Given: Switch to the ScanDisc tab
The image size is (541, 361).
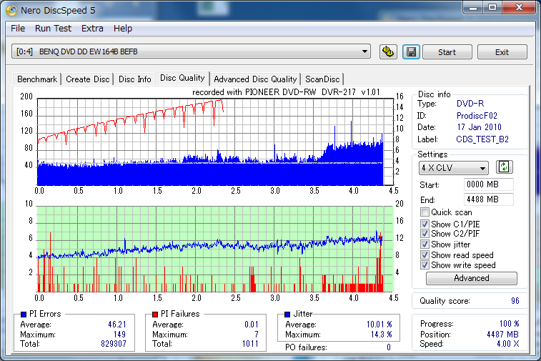Looking at the screenshot, I should [322, 79].
